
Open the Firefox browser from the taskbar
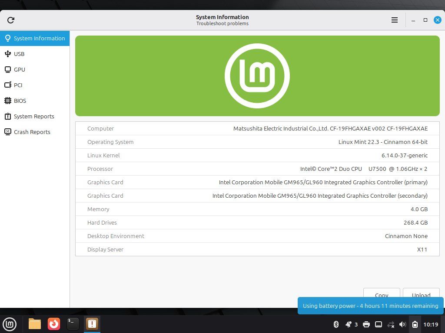53,324
